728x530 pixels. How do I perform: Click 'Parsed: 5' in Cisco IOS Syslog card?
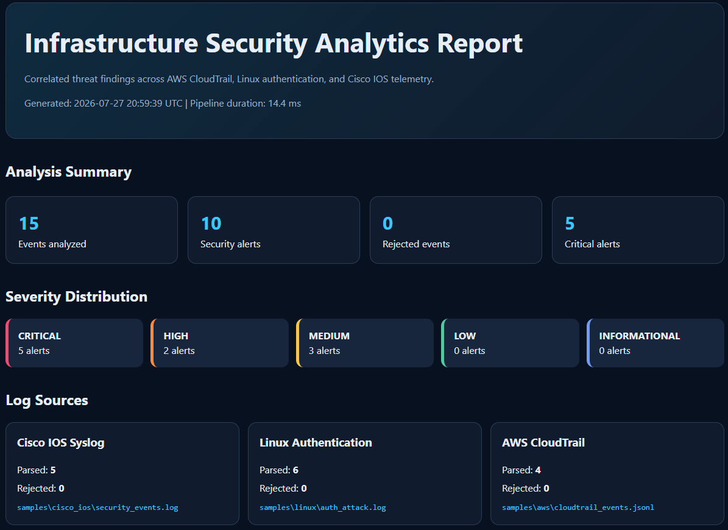click(36, 470)
